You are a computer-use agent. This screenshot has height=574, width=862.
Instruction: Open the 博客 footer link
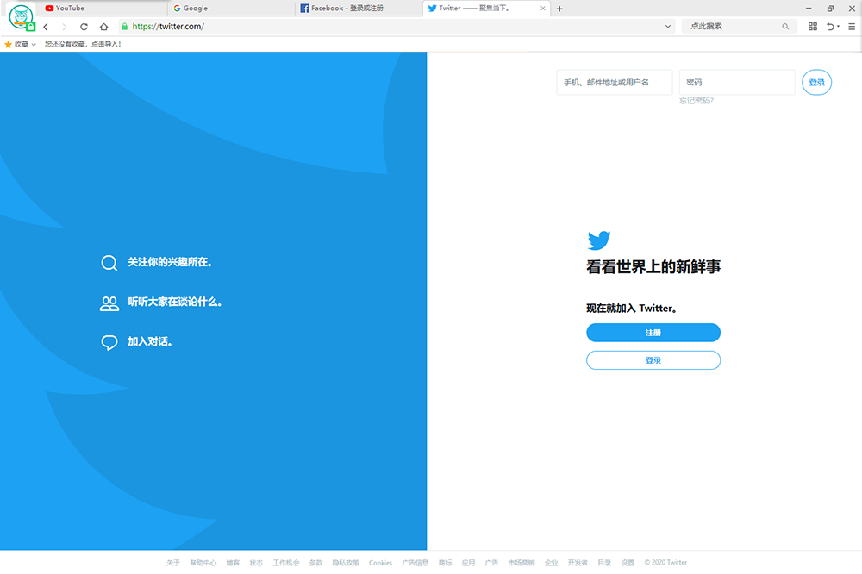pyautogui.click(x=233, y=563)
